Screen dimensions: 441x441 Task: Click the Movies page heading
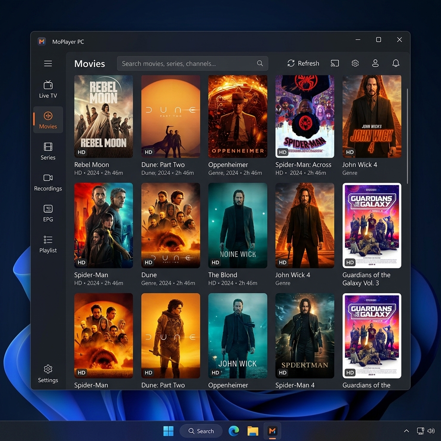[x=90, y=64]
